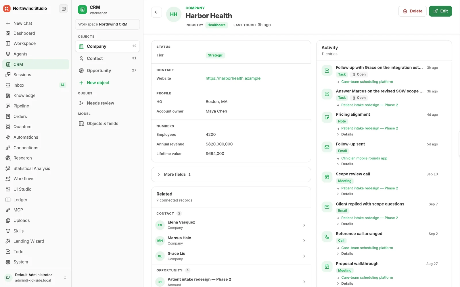Expand Details under Follow-up sent
This screenshot has width=460, height=287.
coord(345,164)
